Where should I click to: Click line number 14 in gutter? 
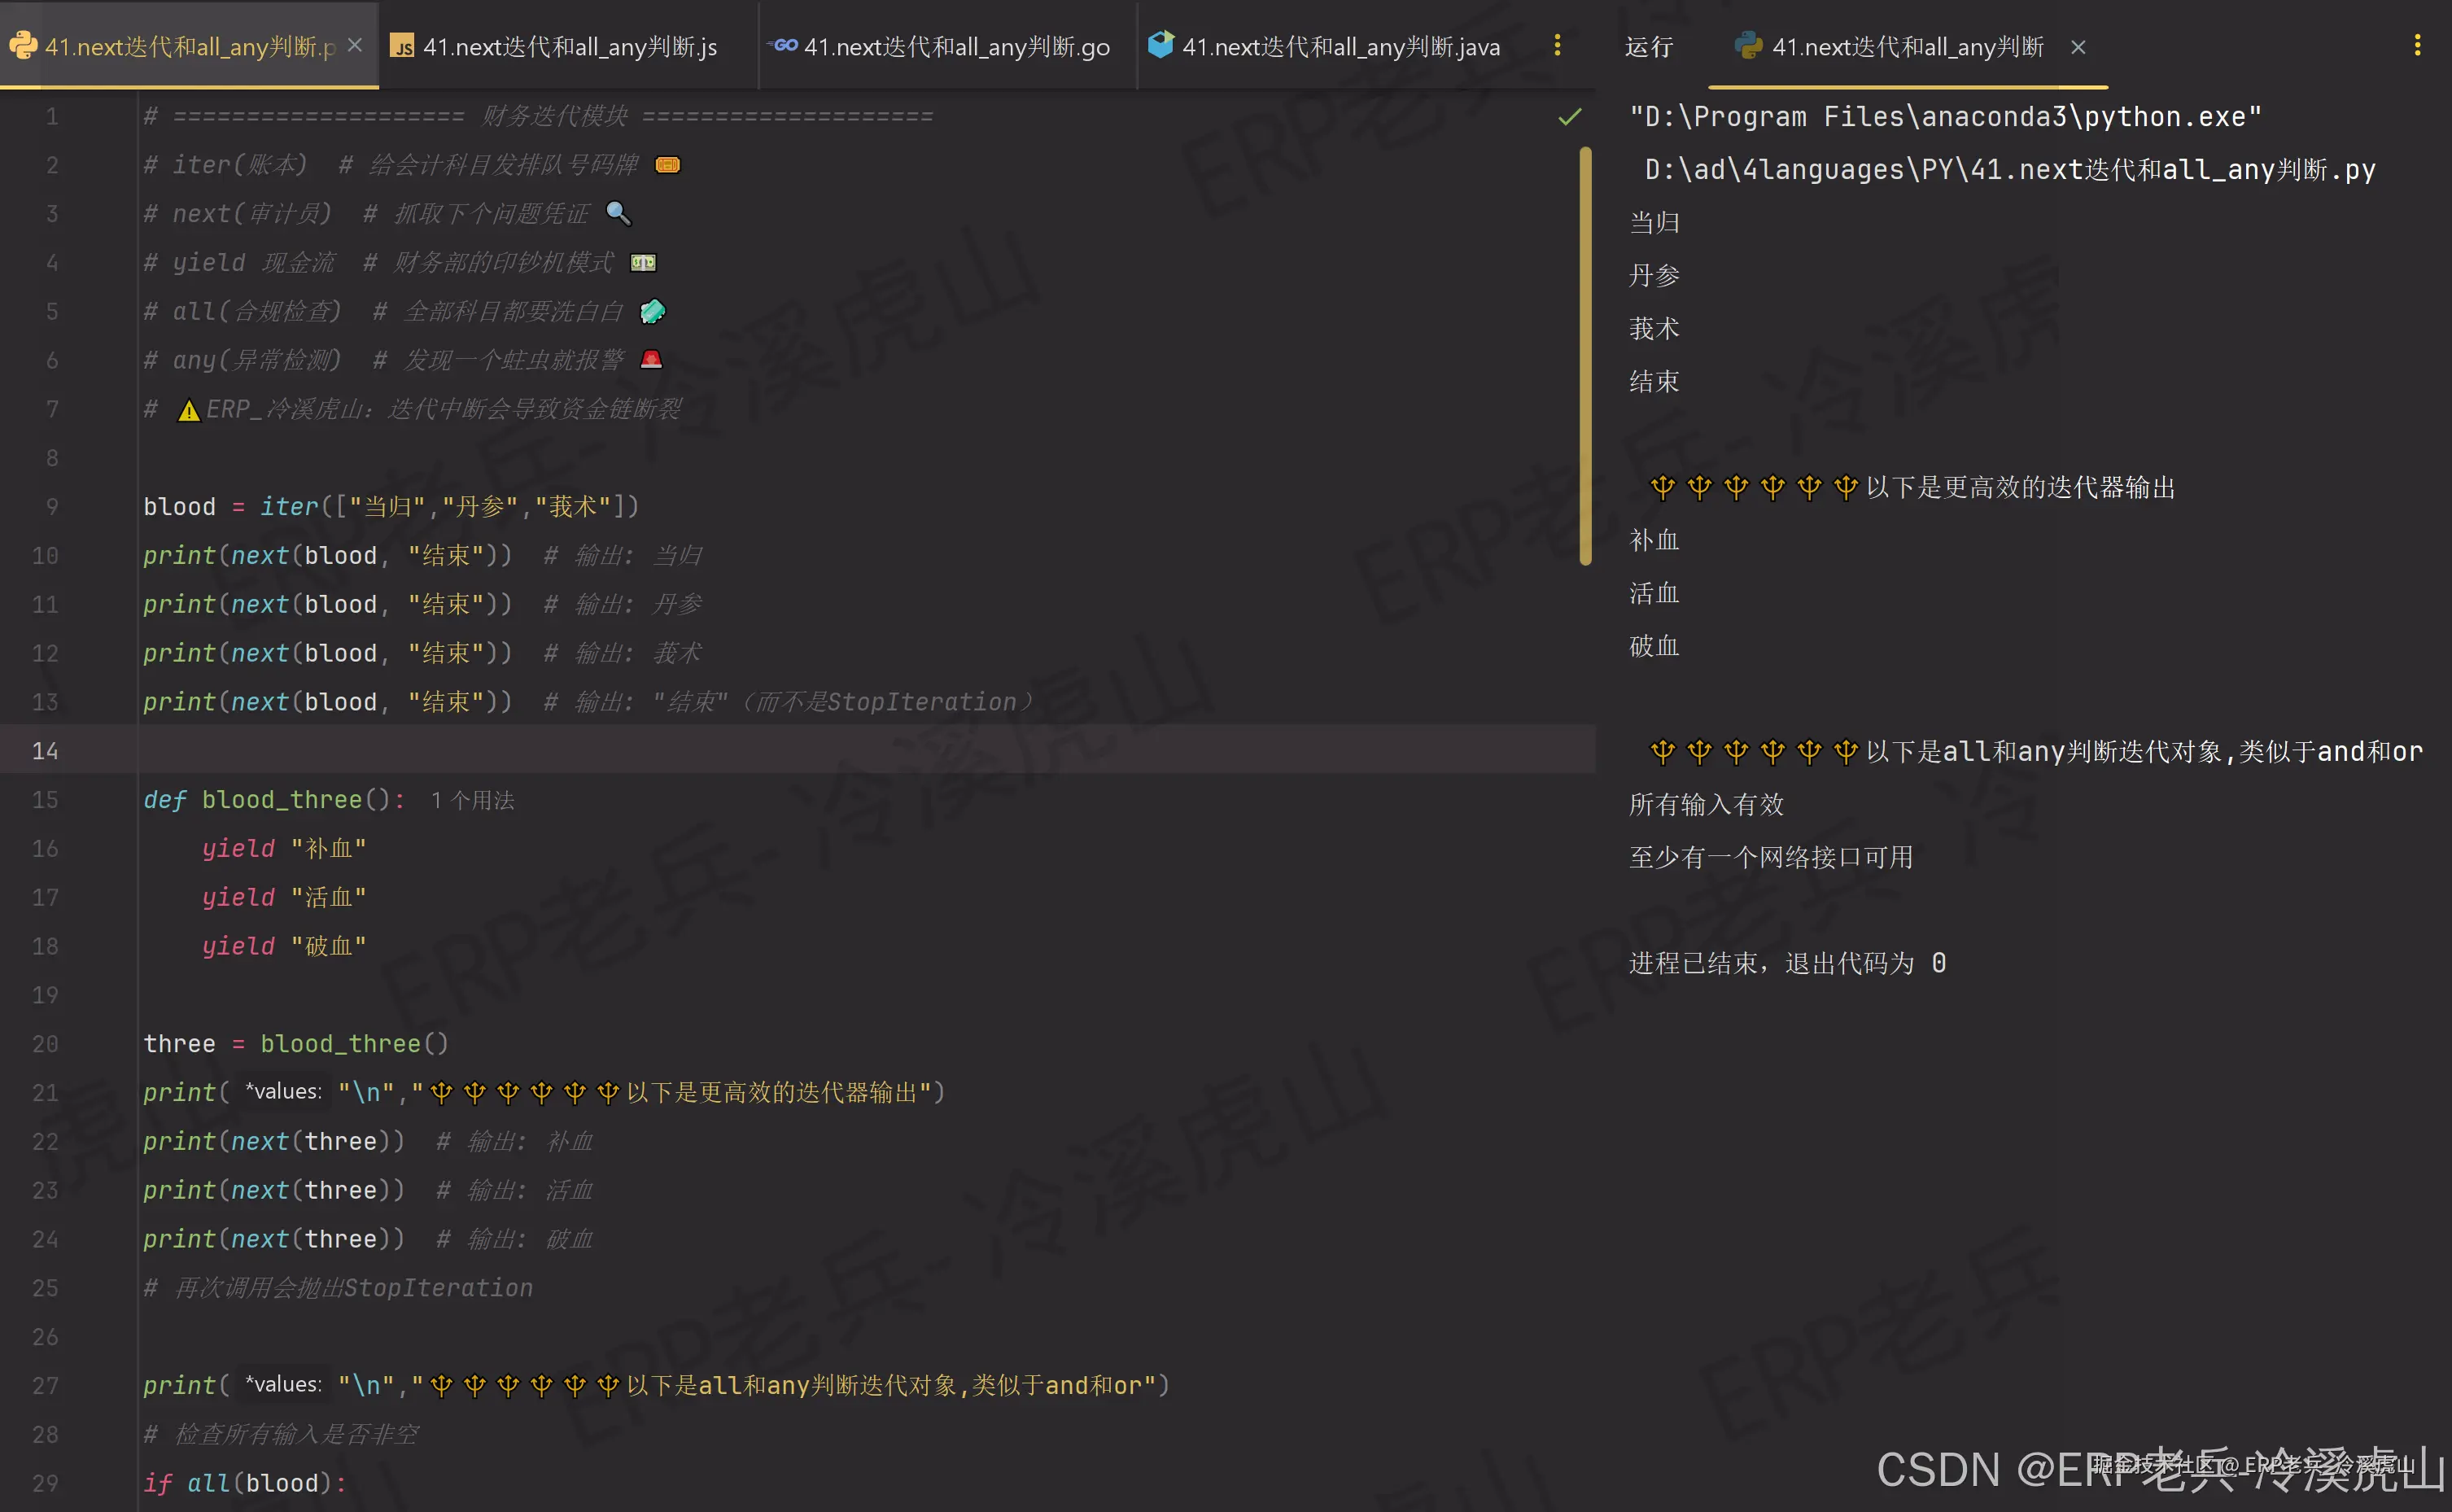(x=45, y=751)
